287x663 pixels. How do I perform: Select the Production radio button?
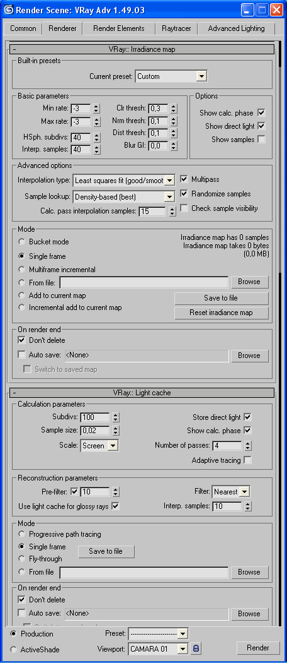click(14, 634)
